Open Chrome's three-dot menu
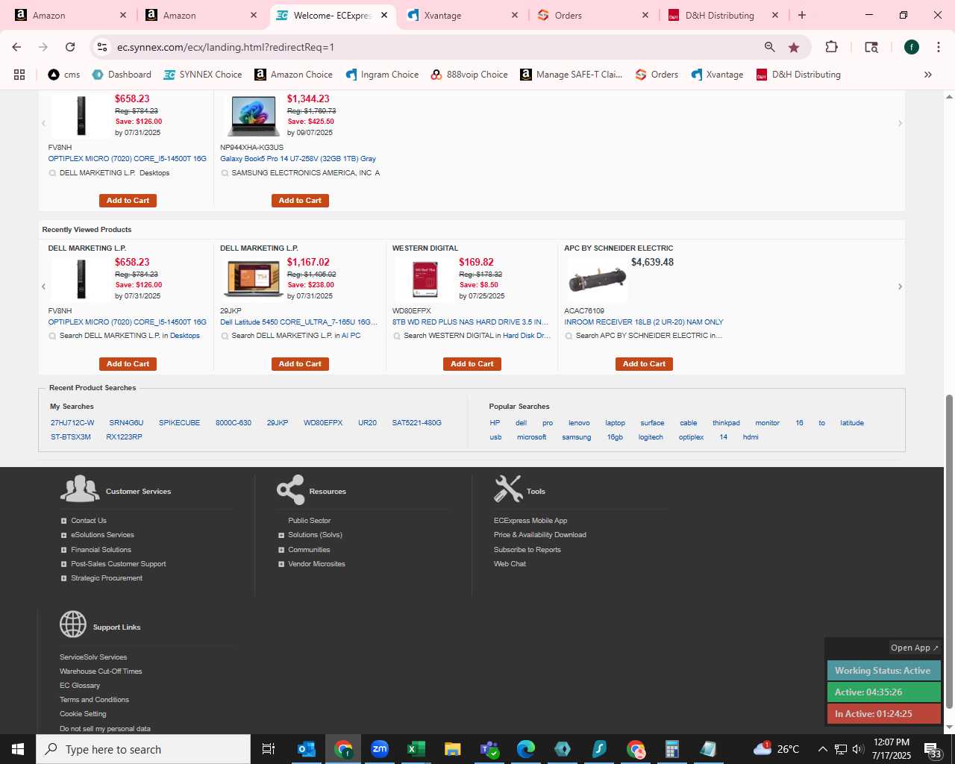This screenshot has height=764, width=955. click(x=938, y=47)
